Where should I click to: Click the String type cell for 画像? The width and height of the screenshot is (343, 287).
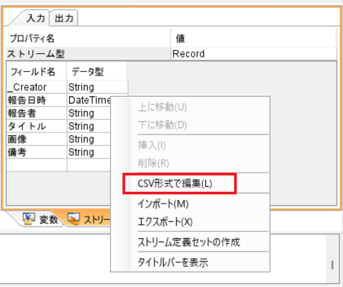[x=81, y=139]
